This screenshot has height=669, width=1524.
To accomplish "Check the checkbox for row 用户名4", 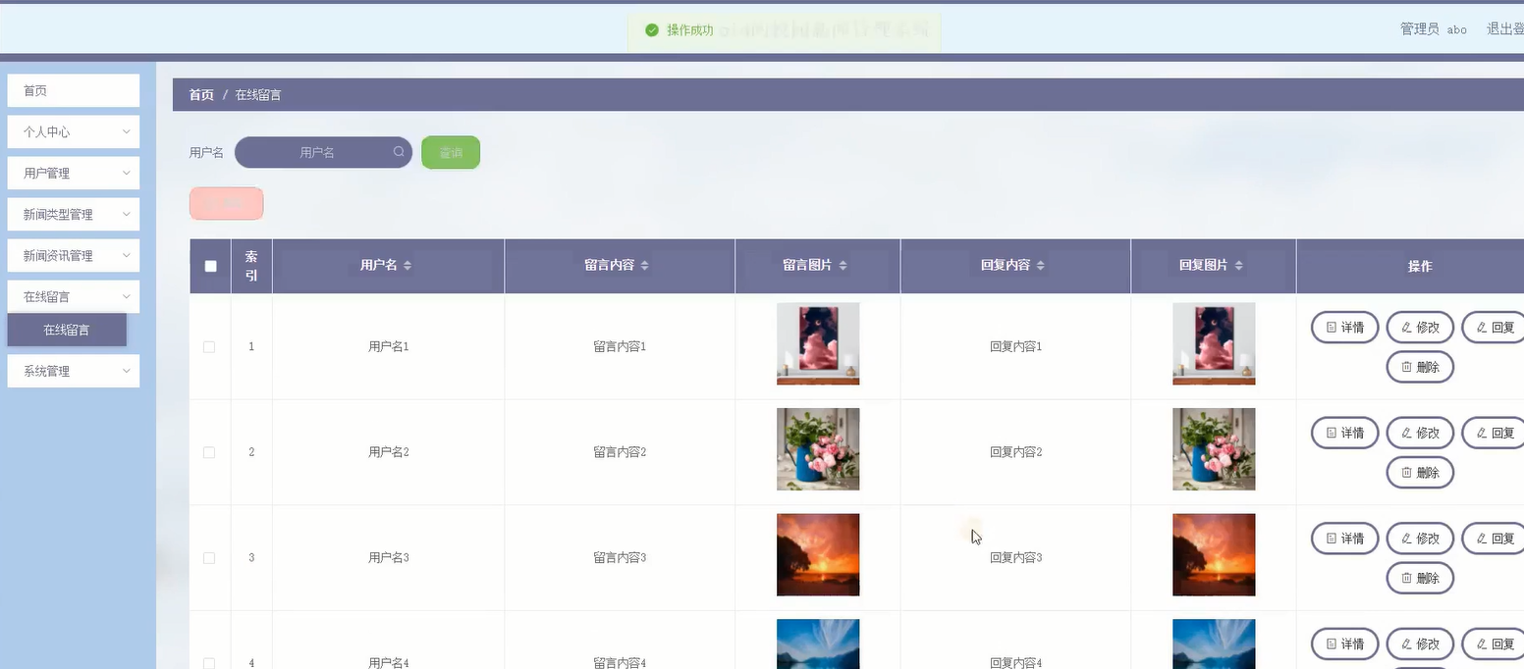I will click(x=209, y=663).
